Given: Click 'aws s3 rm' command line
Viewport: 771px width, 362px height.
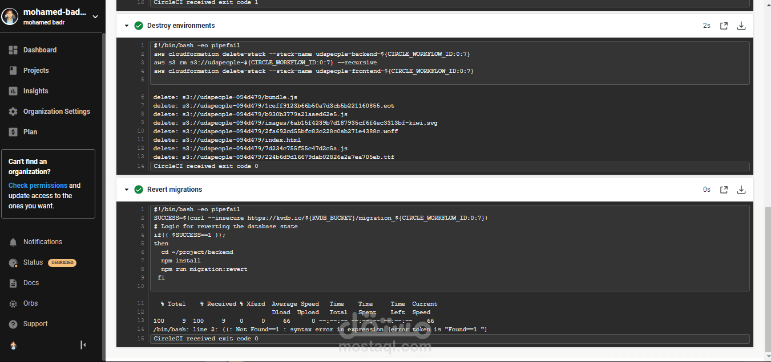Looking at the screenshot, I should tap(265, 63).
